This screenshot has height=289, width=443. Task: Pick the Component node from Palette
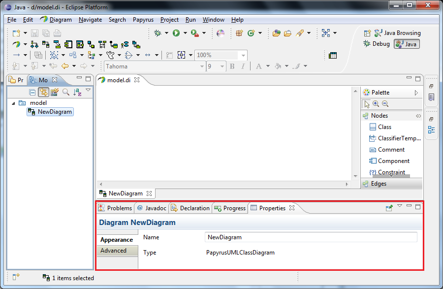point(393,161)
